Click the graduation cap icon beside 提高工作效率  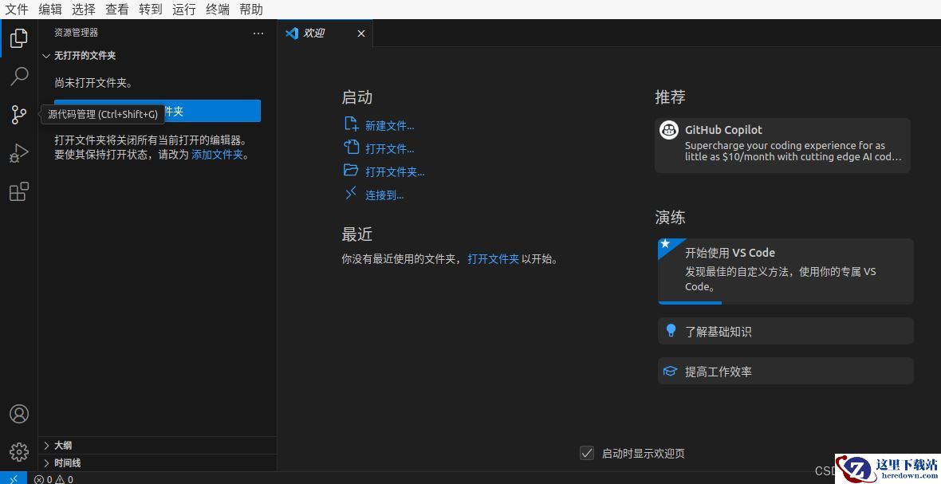671,372
